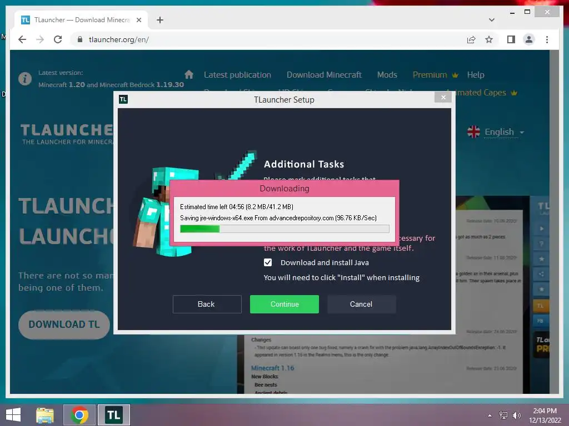Click the lock icon in address bar
This screenshot has width=569, height=426.
pos(80,39)
